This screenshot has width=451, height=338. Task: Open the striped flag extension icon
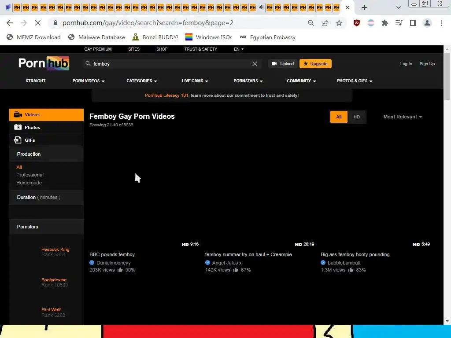pyautogui.click(x=371, y=23)
